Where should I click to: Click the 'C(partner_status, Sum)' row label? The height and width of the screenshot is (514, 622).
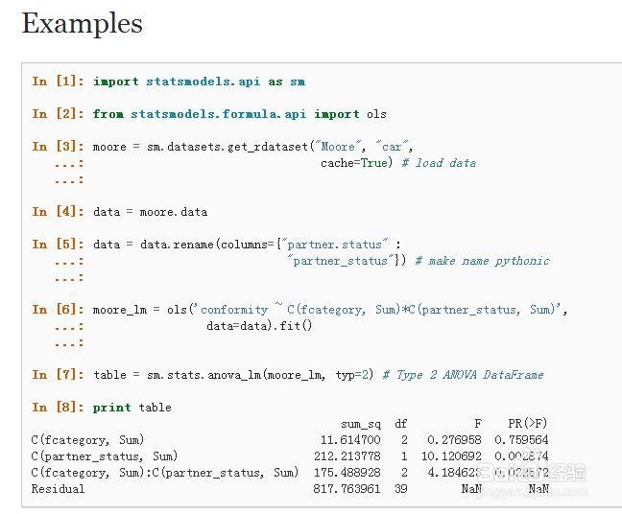(x=105, y=456)
